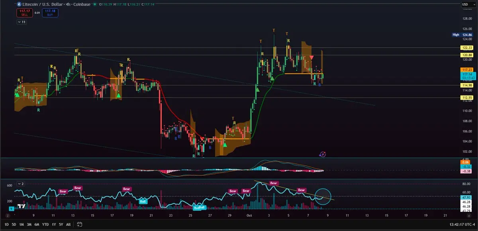Click the green up-triangle signal near the 18th
Image resolution: width=478 pixels, height=231 pixels.
(x=118, y=95)
